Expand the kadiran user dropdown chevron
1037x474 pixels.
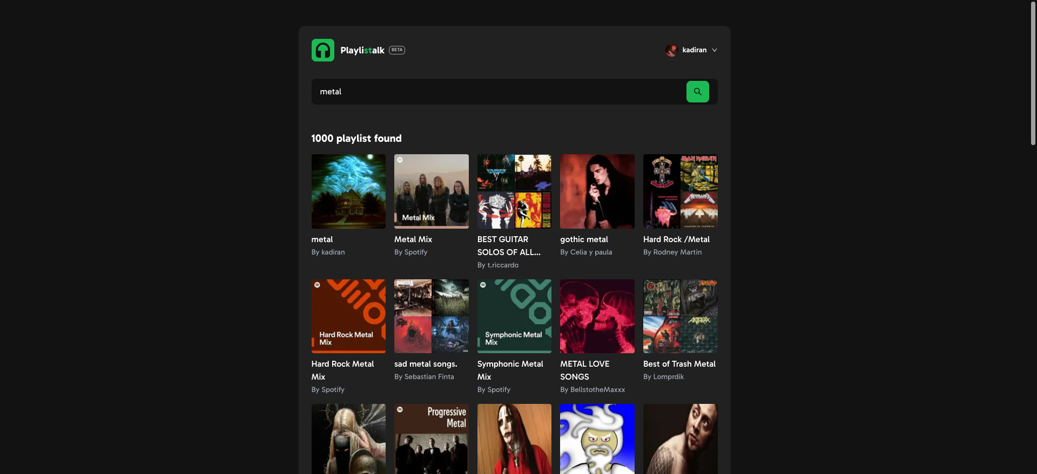[x=715, y=50]
